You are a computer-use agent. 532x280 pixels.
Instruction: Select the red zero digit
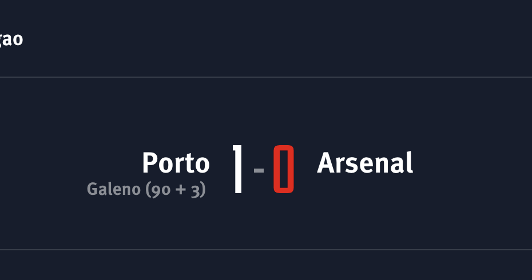(284, 169)
